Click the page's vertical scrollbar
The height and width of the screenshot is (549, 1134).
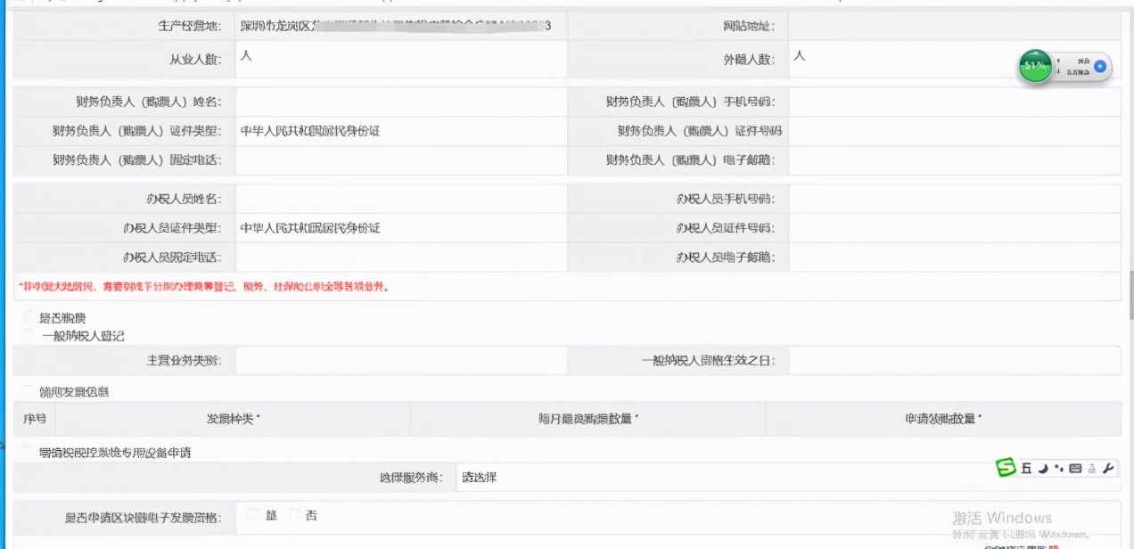pos(1130,294)
